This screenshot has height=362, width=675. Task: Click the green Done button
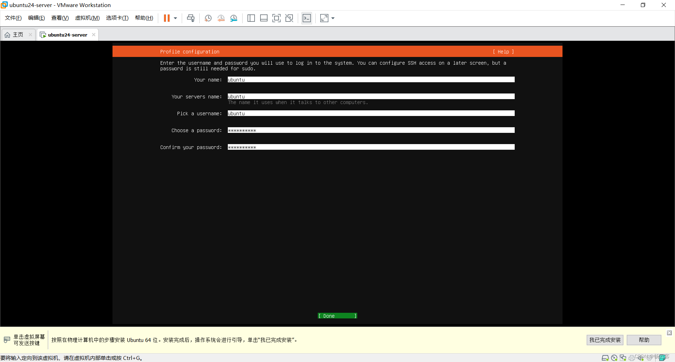[x=337, y=316]
